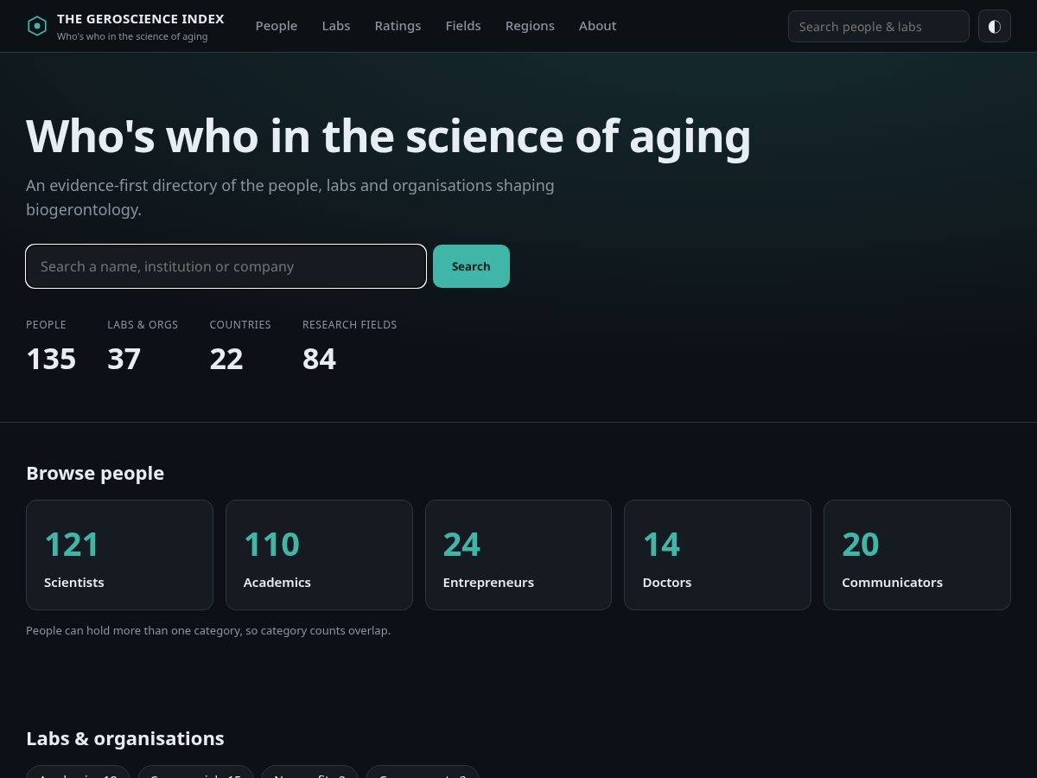The width and height of the screenshot is (1037, 778).
Task: Click the 'Who's who in the science of aging' headline
Action: click(389, 137)
